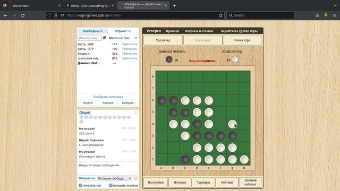
Task: Click the browser Search box
Action: [261, 15]
